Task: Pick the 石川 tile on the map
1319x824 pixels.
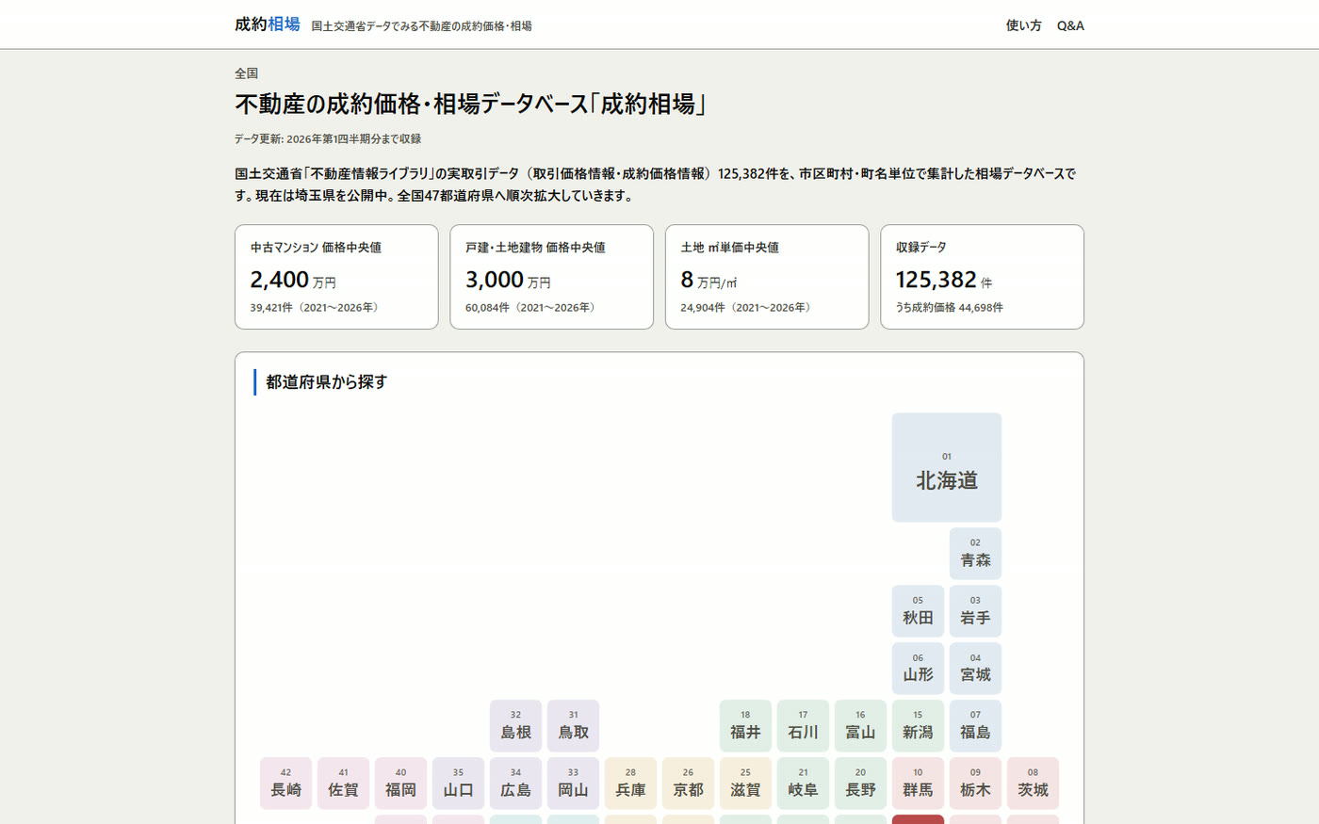Action: pyautogui.click(x=803, y=726)
